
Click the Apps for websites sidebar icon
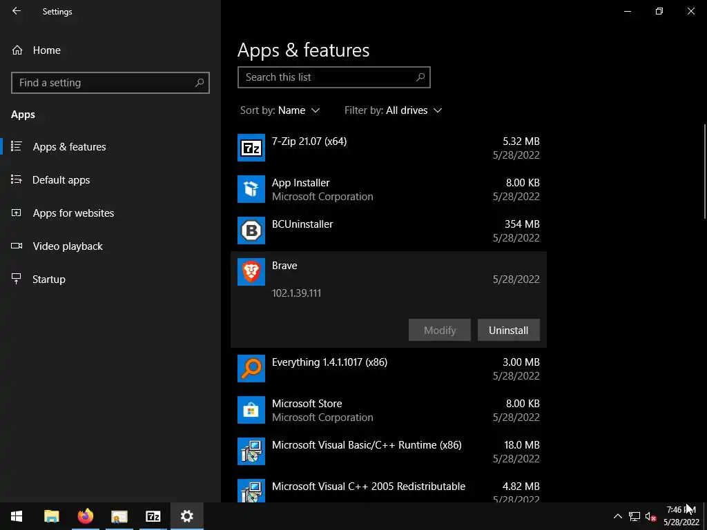point(17,213)
